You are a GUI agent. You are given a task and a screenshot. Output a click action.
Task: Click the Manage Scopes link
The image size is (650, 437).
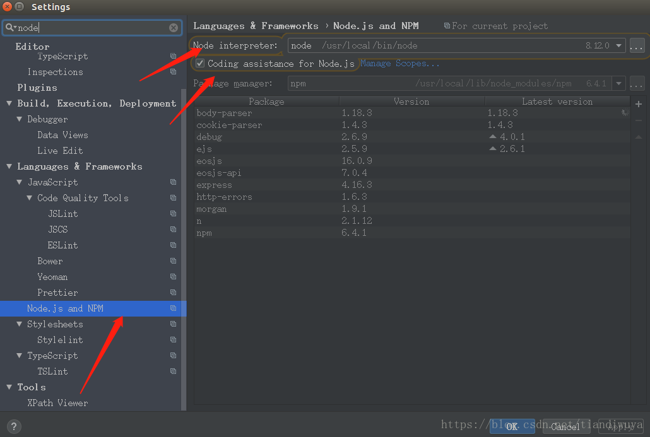click(x=399, y=64)
